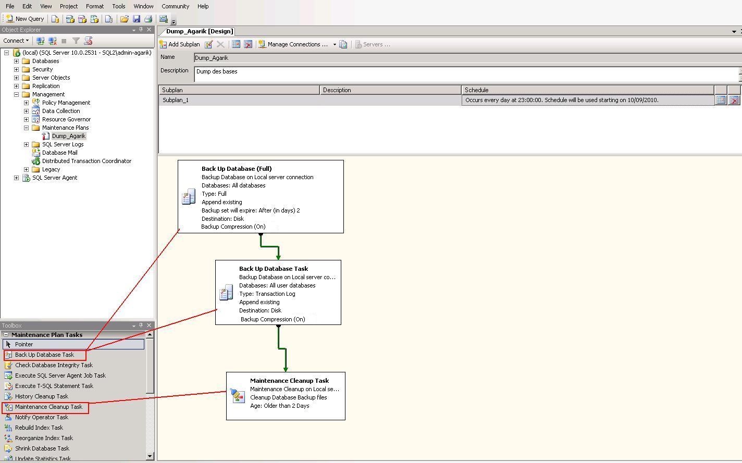Image resolution: width=742 pixels, height=463 pixels.
Task: Open the Tools menu
Action: 118,6
